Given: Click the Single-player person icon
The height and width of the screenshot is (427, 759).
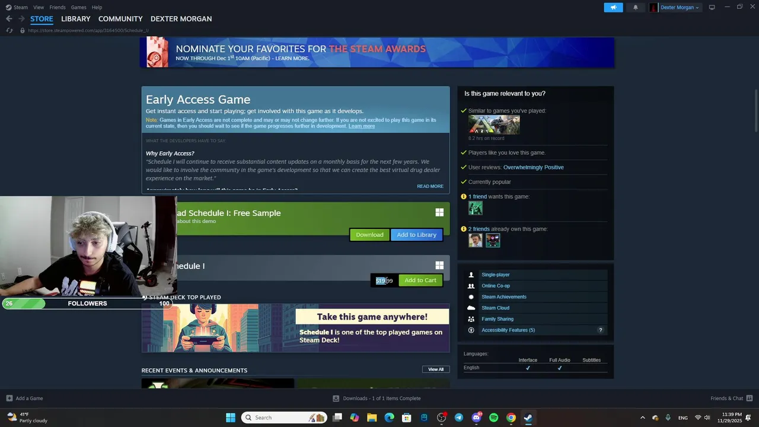Looking at the screenshot, I should coord(471,275).
